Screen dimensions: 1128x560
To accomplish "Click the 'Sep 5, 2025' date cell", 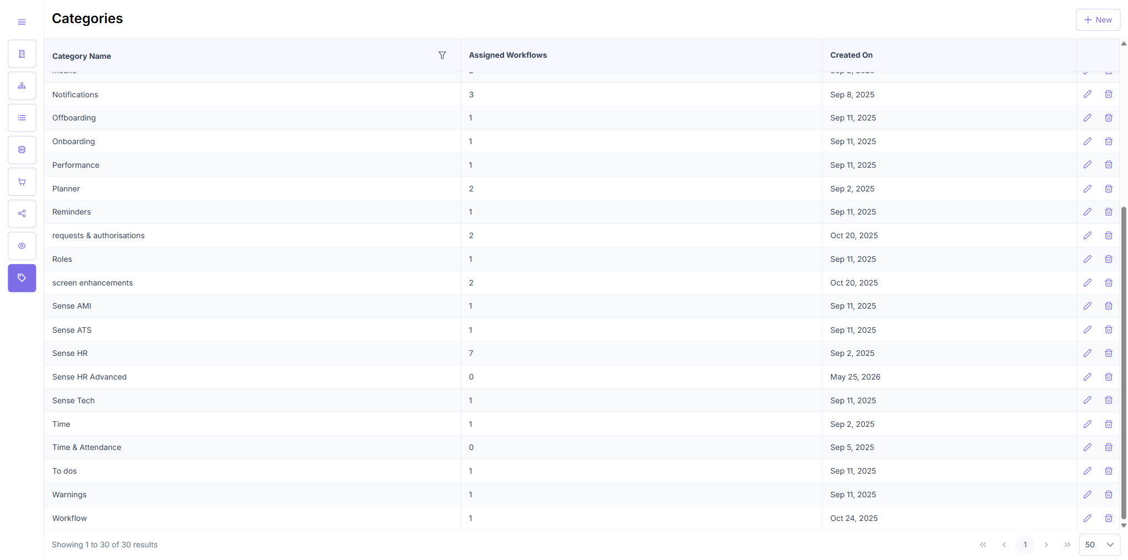I will pos(852,447).
